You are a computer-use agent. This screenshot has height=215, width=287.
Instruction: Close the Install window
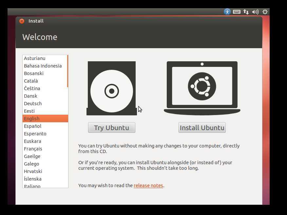pyautogui.click(x=22, y=21)
